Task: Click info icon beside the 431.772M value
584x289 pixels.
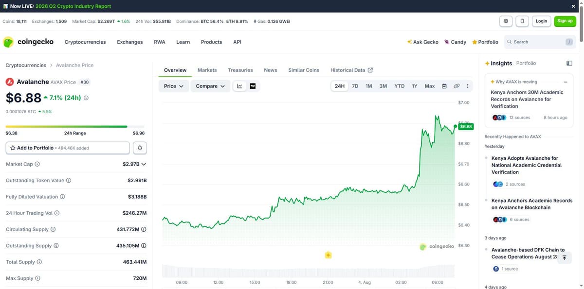Action: point(144,229)
